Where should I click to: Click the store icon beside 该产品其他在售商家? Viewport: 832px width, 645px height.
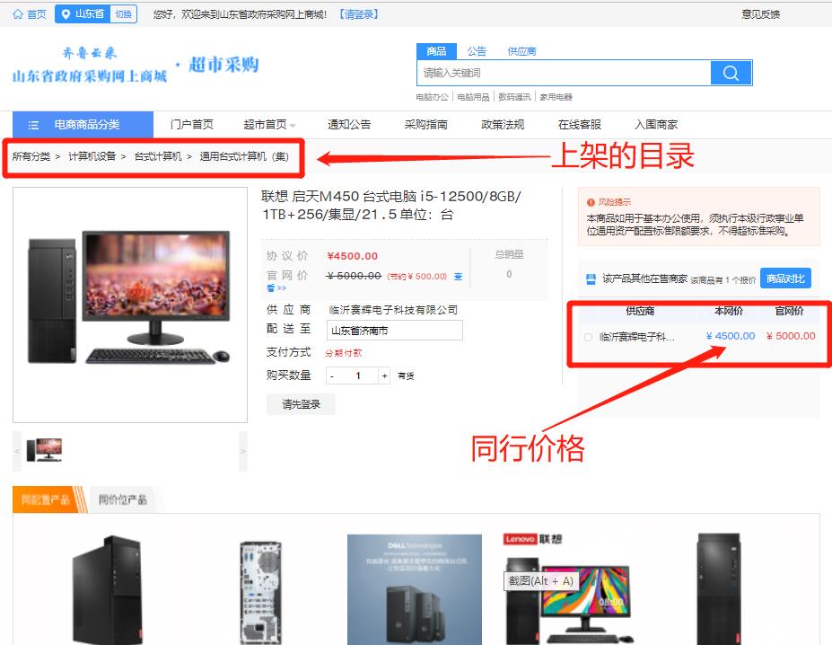[591, 278]
